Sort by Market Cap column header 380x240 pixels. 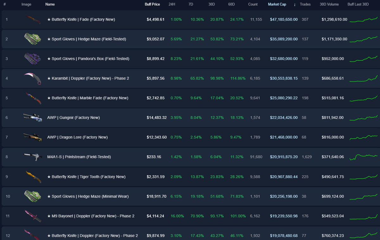click(277, 4)
